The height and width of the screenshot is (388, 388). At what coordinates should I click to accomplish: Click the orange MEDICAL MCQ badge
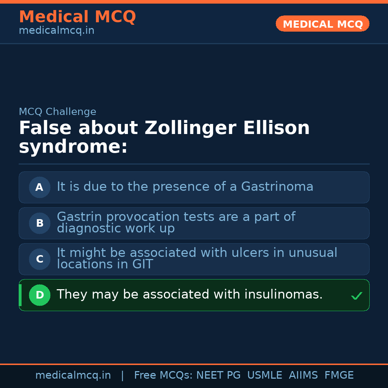click(322, 24)
